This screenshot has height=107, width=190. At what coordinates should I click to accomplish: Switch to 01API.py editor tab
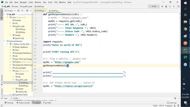point(40,11)
